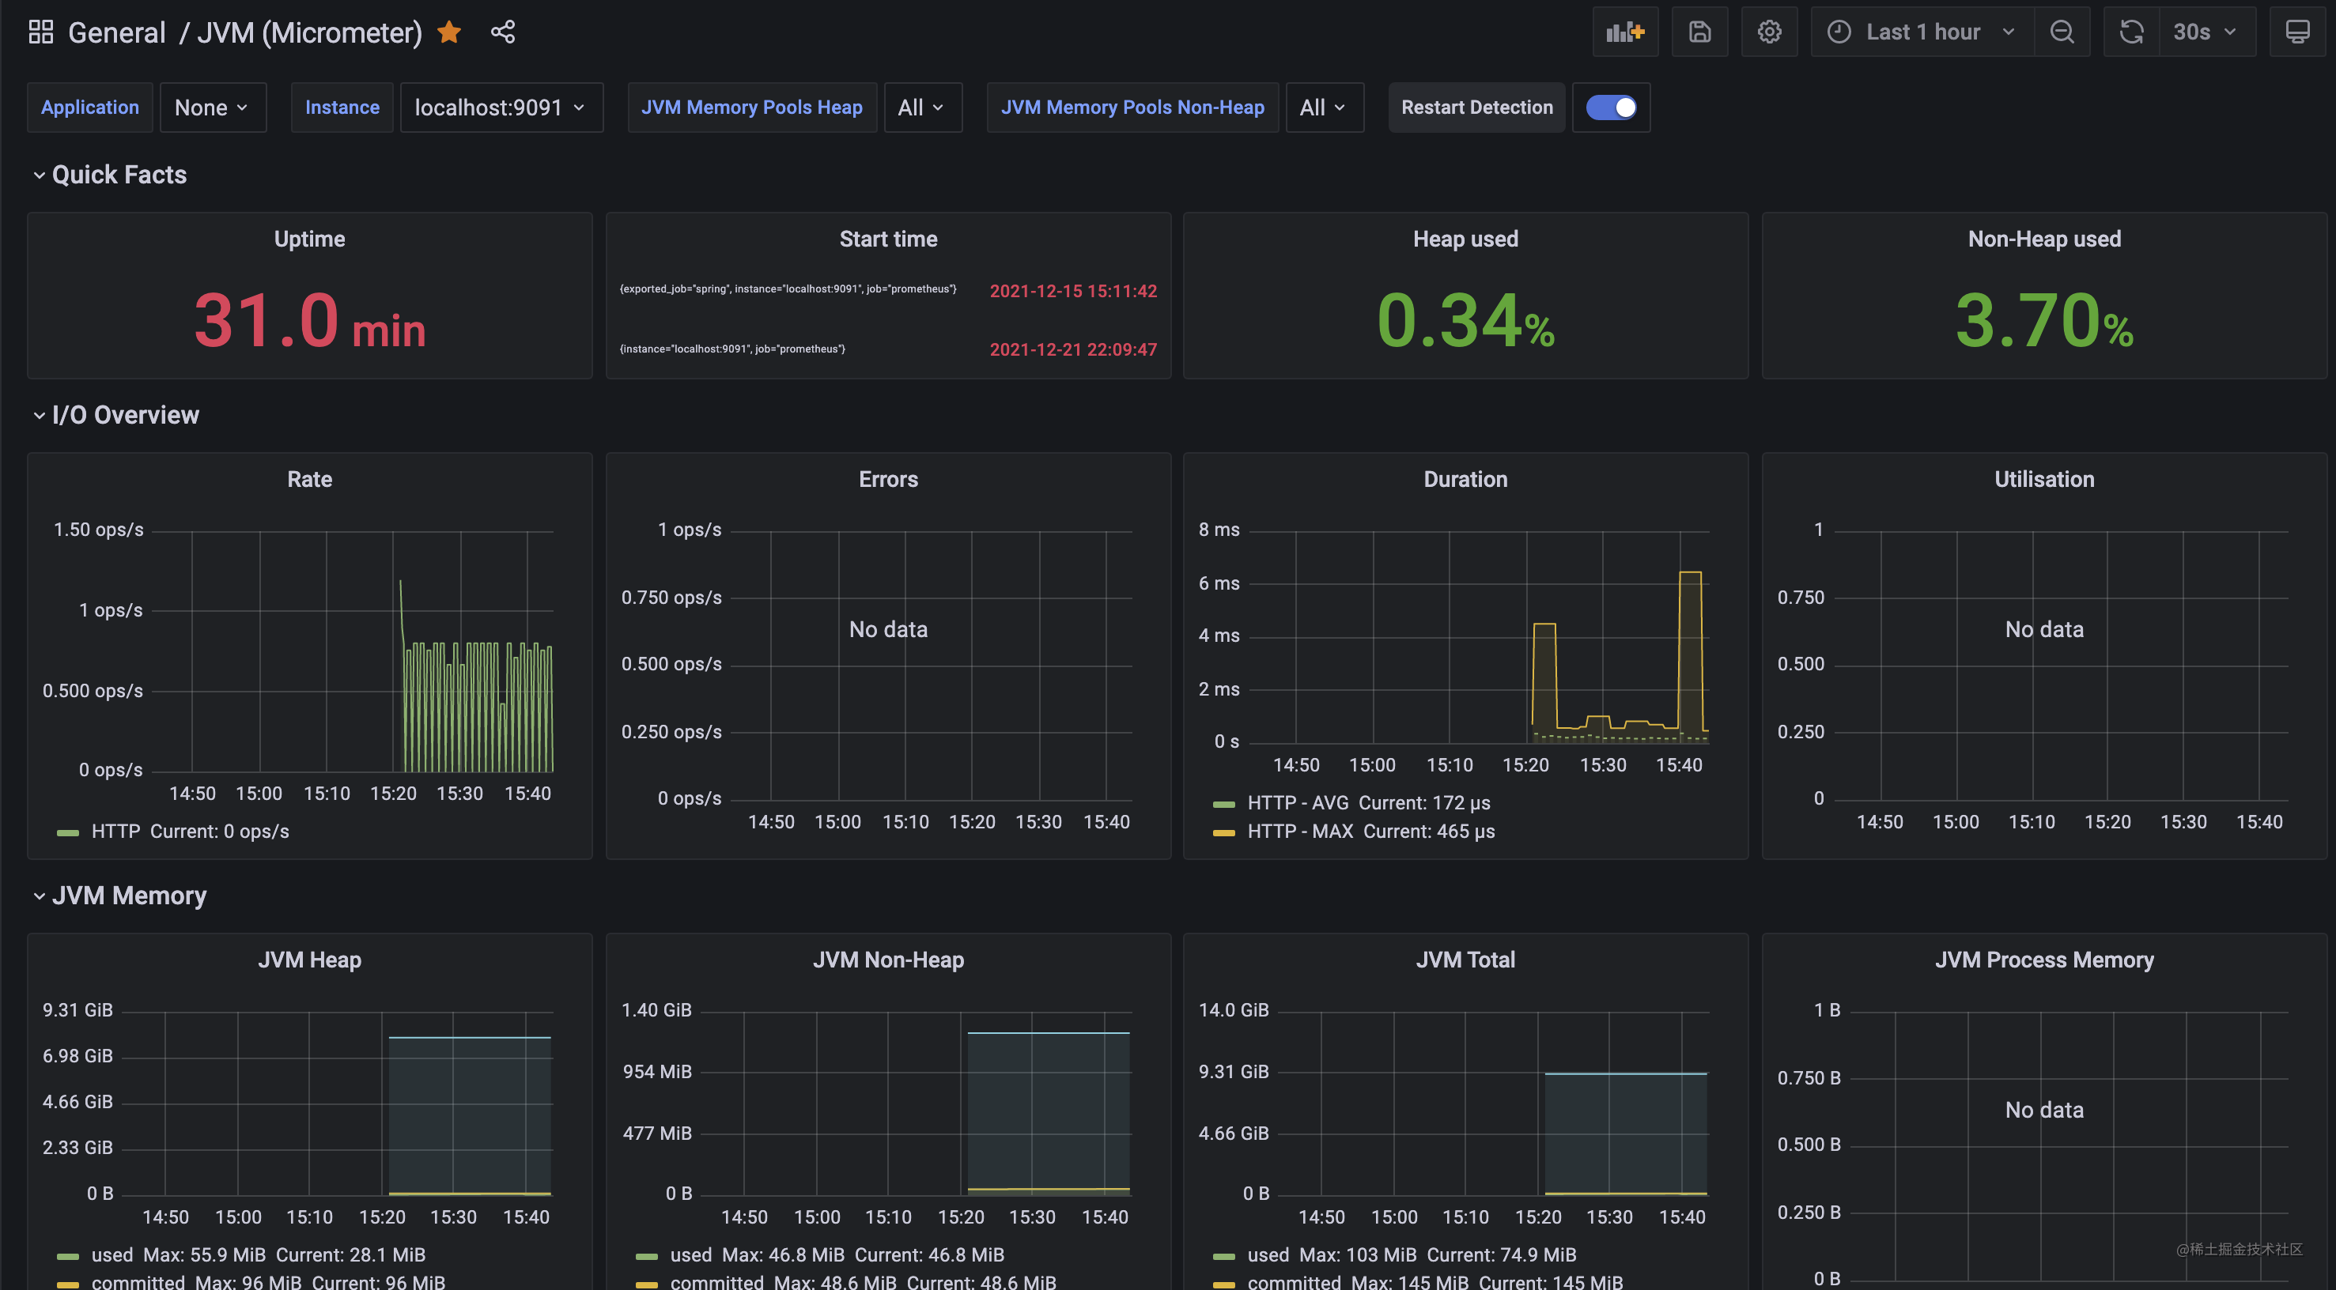This screenshot has height=1290, width=2336.
Task: Toggle the Restart Detection switch
Action: [x=1611, y=107]
